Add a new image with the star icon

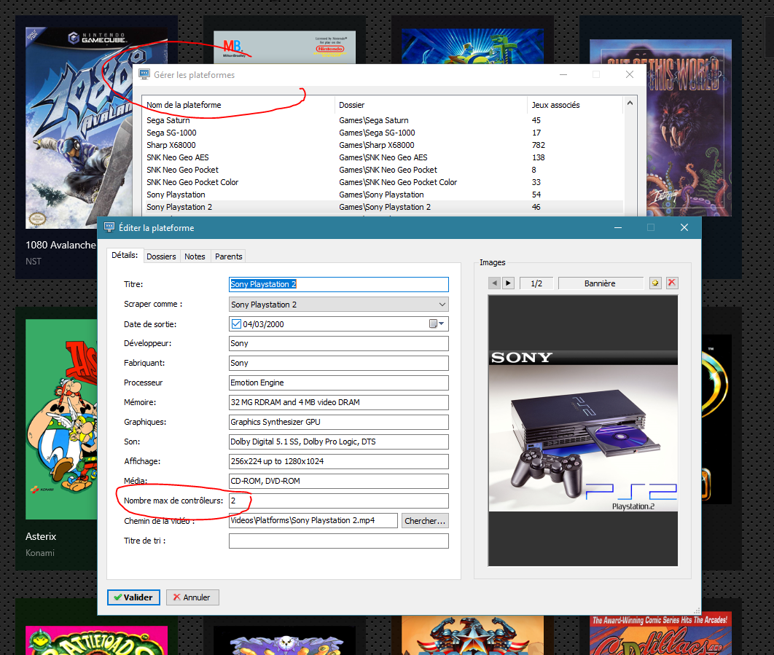(x=655, y=283)
